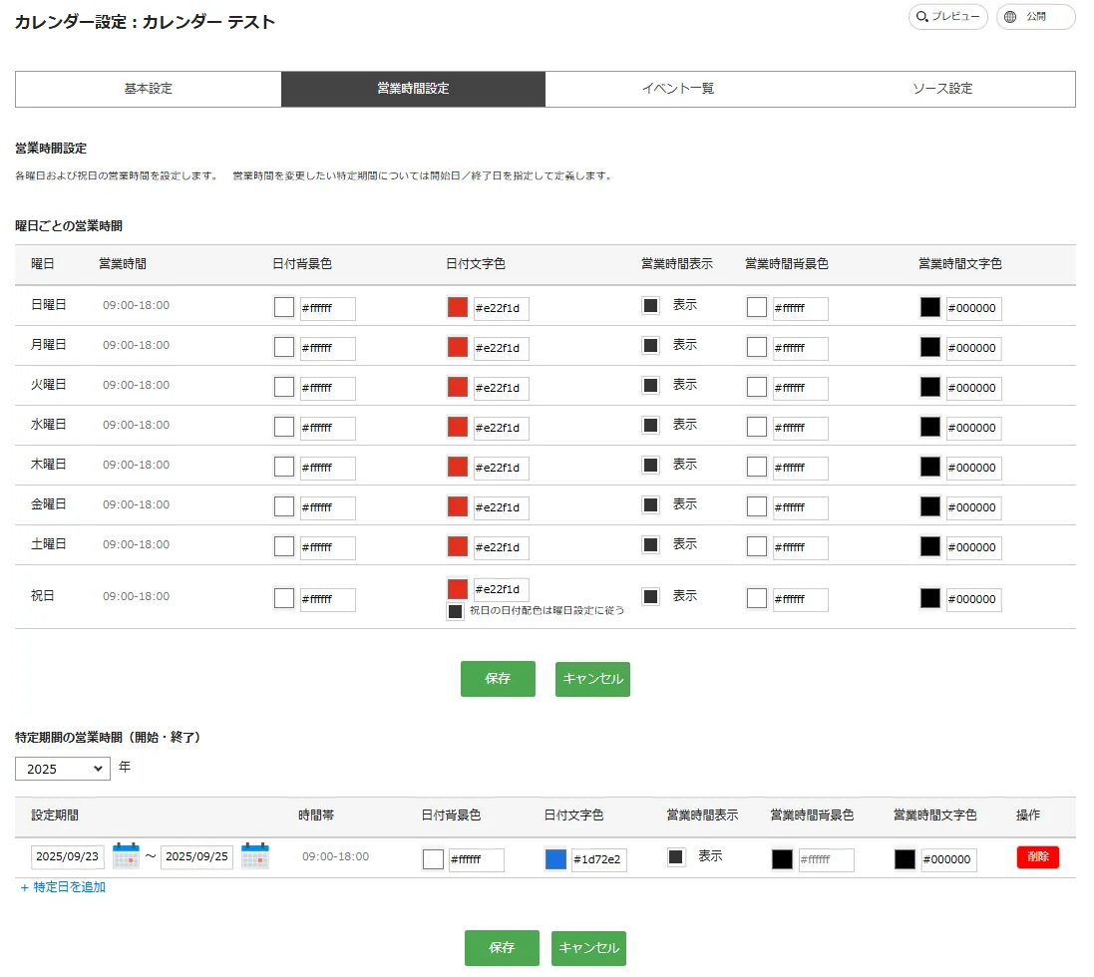Open the start date calendar picker icon
1094x977 pixels.
(x=126, y=856)
